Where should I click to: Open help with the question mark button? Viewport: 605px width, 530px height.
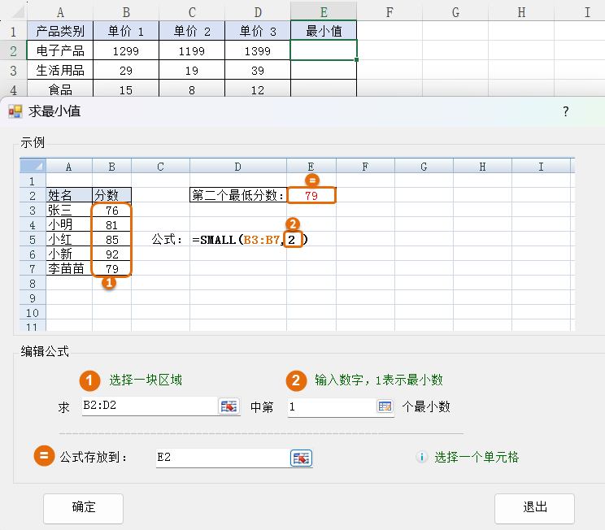[565, 111]
